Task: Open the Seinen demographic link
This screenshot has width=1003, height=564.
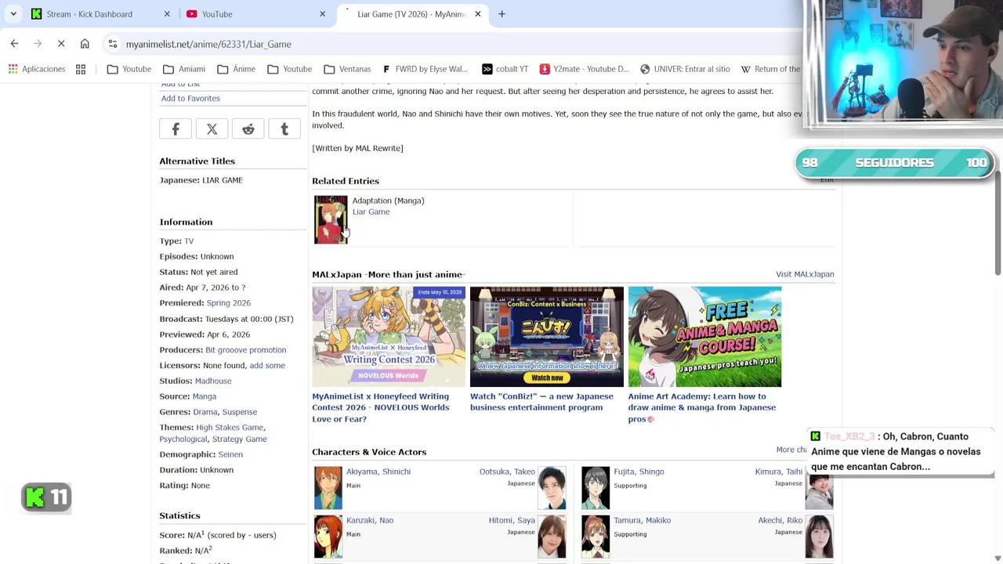Action: click(x=230, y=454)
